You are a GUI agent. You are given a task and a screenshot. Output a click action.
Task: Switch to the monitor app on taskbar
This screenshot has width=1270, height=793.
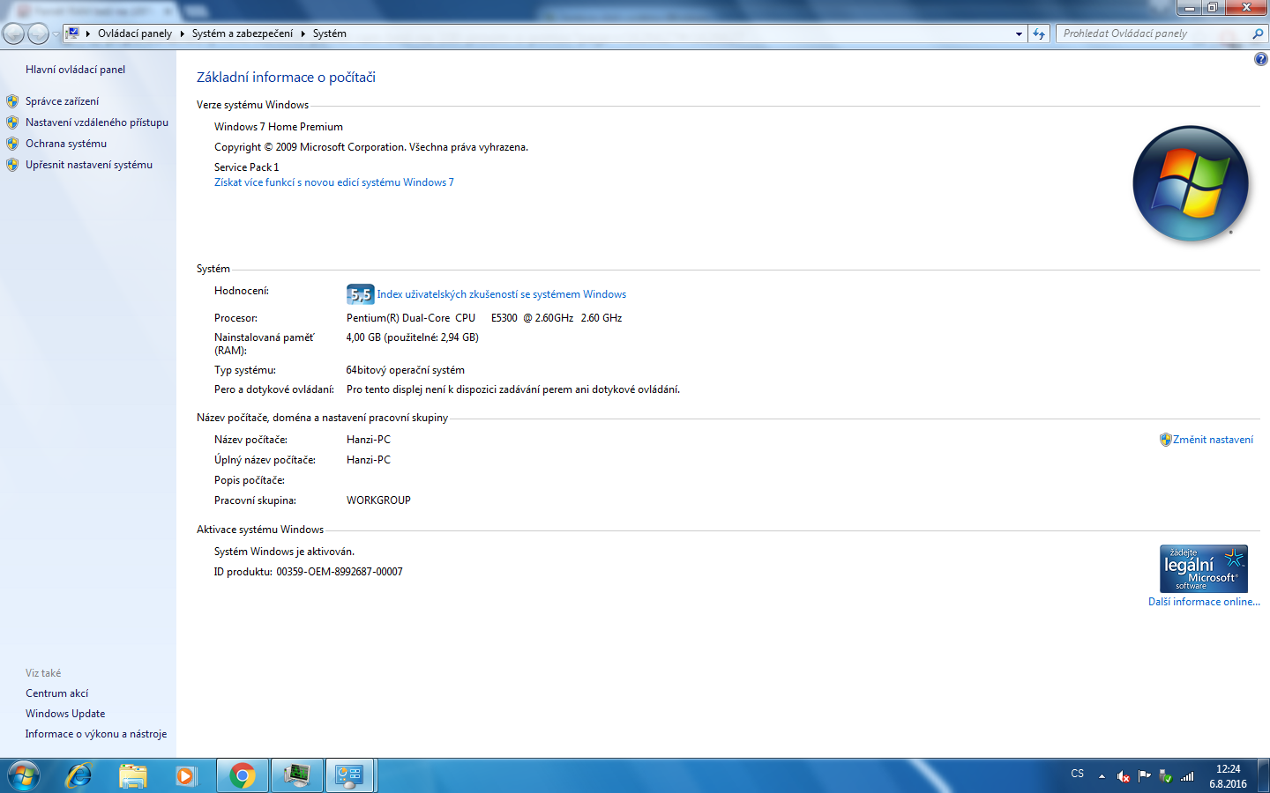point(296,776)
